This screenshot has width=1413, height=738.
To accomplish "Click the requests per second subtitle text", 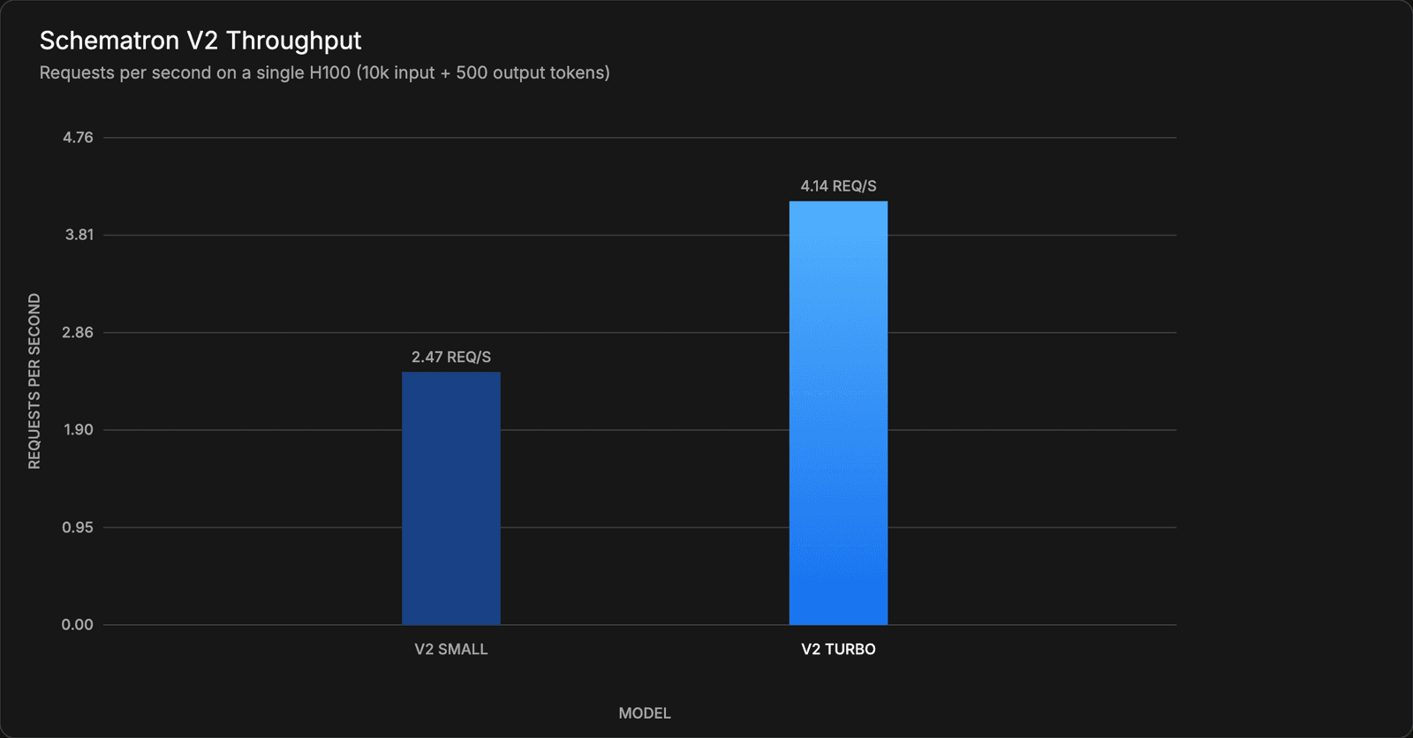I will [x=325, y=72].
